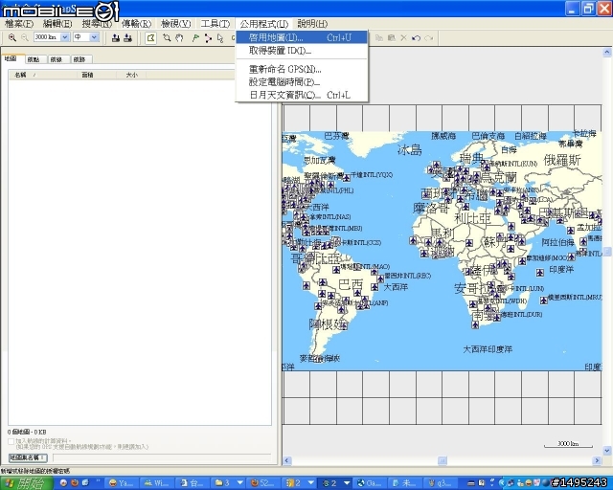Viewport: 613px width, 490px height.
Task: Open the 檢視(V) menu
Action: coord(176,24)
